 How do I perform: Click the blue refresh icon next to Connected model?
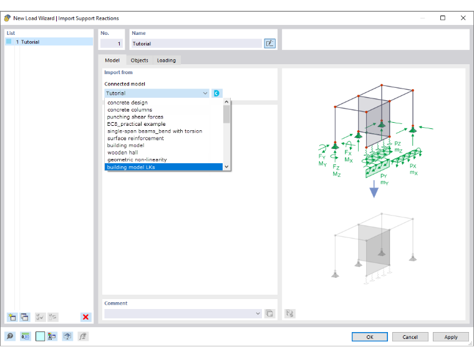coord(217,93)
